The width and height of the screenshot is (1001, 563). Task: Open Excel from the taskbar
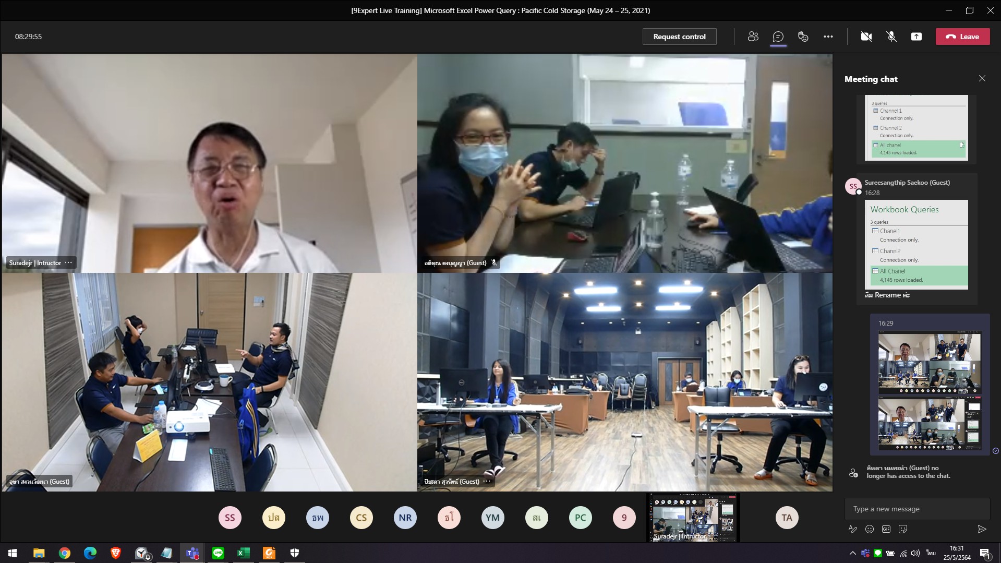pos(243,553)
